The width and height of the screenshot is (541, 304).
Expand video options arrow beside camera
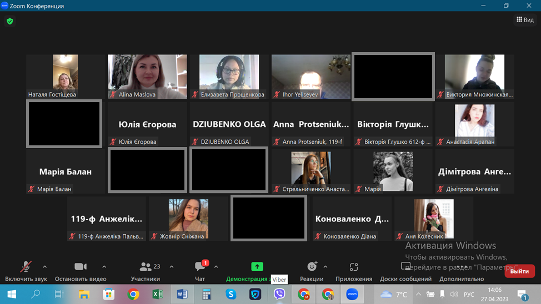(104, 266)
